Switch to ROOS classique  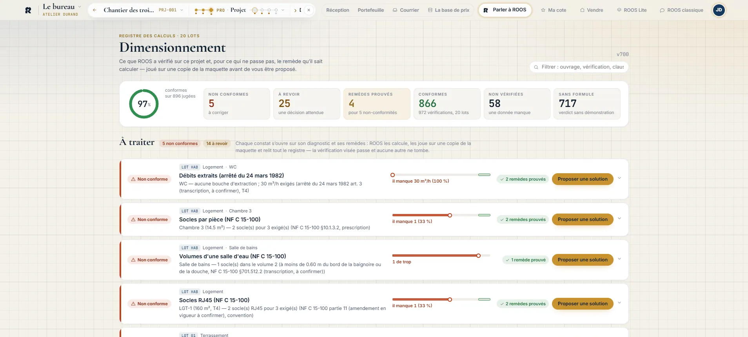coord(681,10)
